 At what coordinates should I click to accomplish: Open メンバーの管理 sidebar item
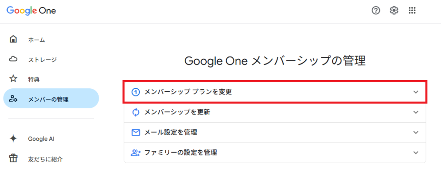click(48, 99)
